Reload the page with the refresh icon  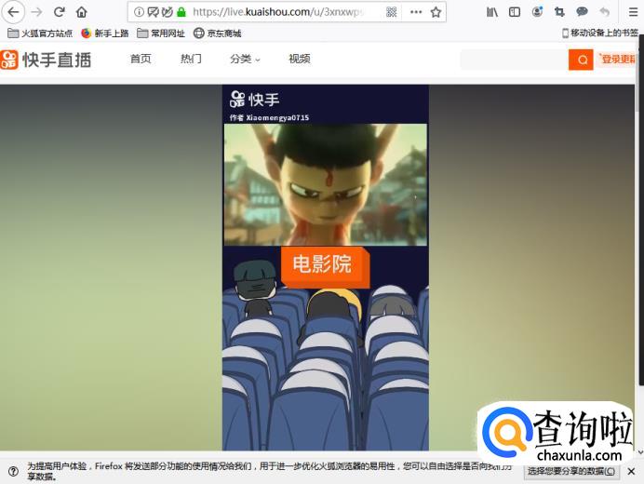click(60, 12)
